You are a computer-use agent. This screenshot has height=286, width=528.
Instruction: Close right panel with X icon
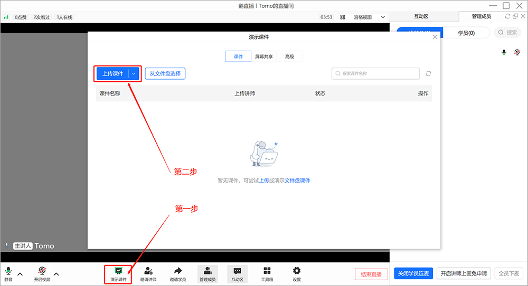pos(523,16)
